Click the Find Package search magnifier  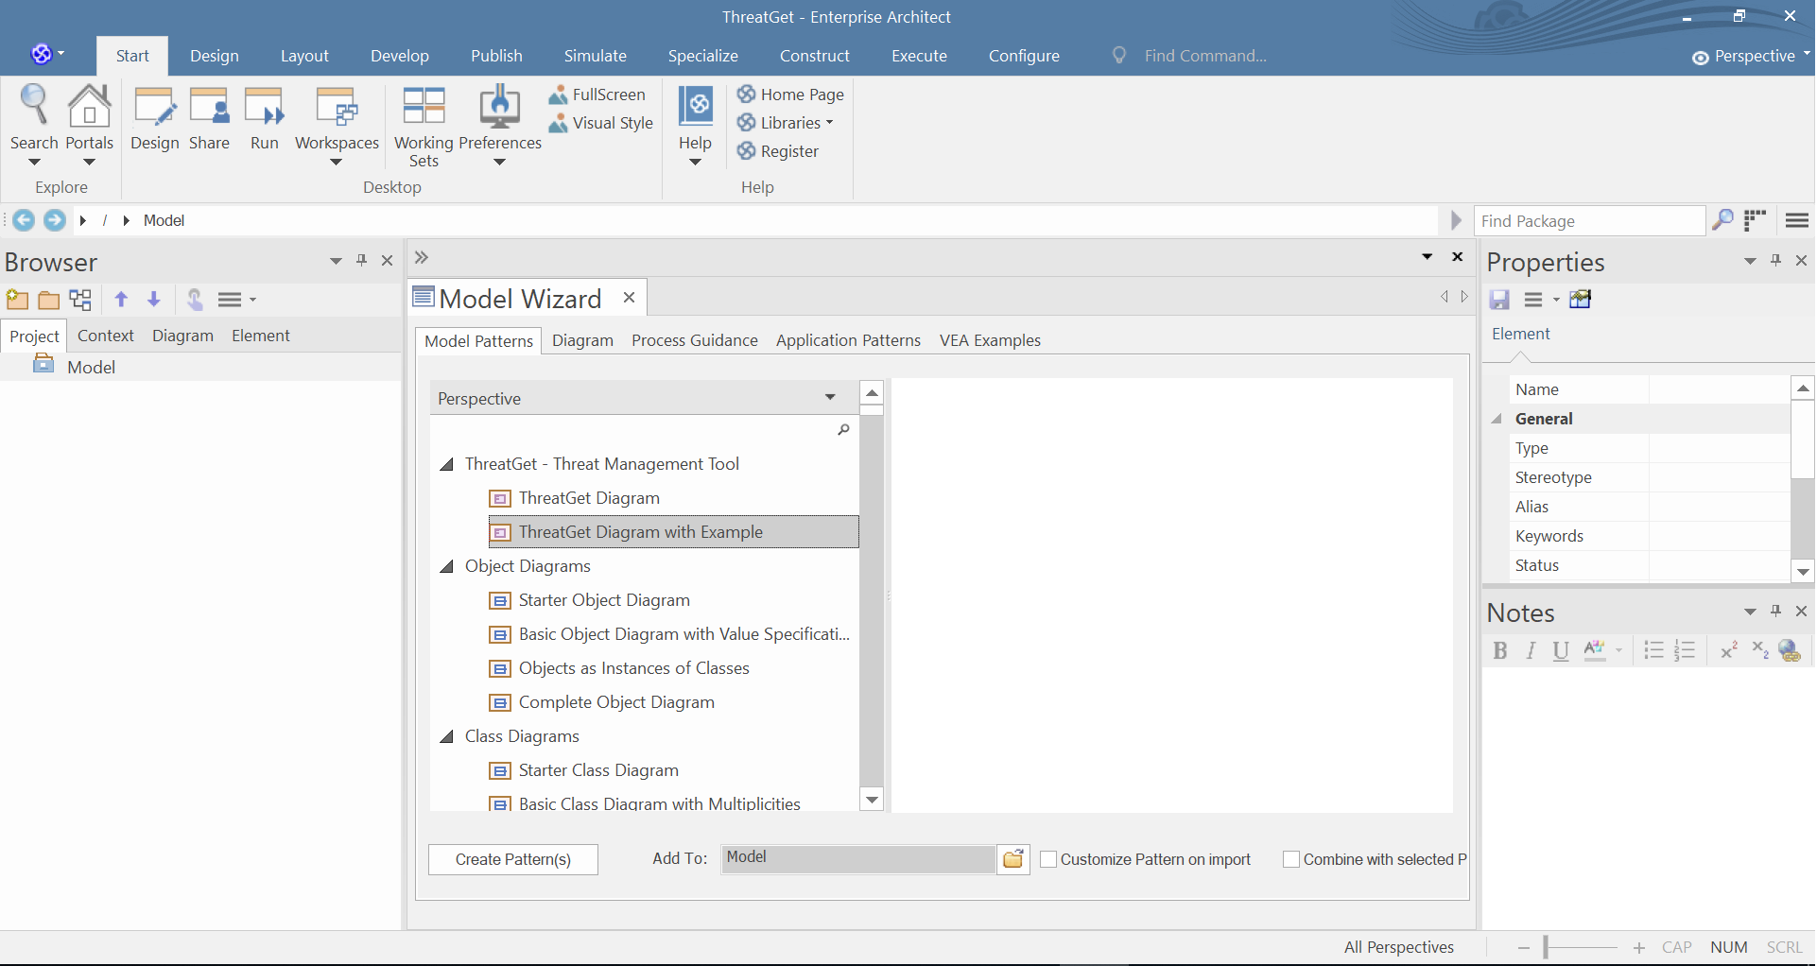[x=1723, y=220]
